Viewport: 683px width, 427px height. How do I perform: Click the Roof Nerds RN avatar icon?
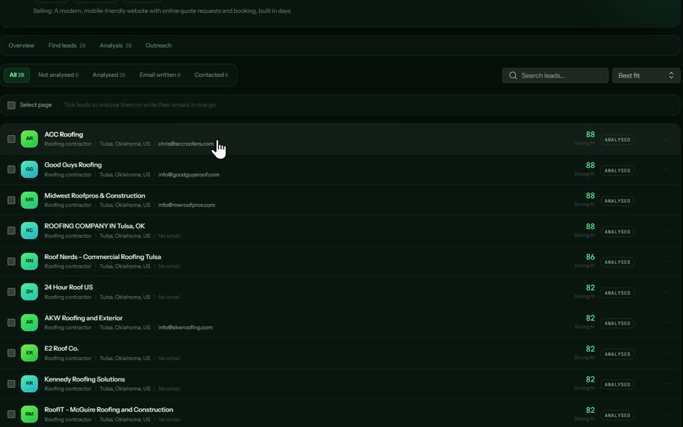[x=29, y=261]
